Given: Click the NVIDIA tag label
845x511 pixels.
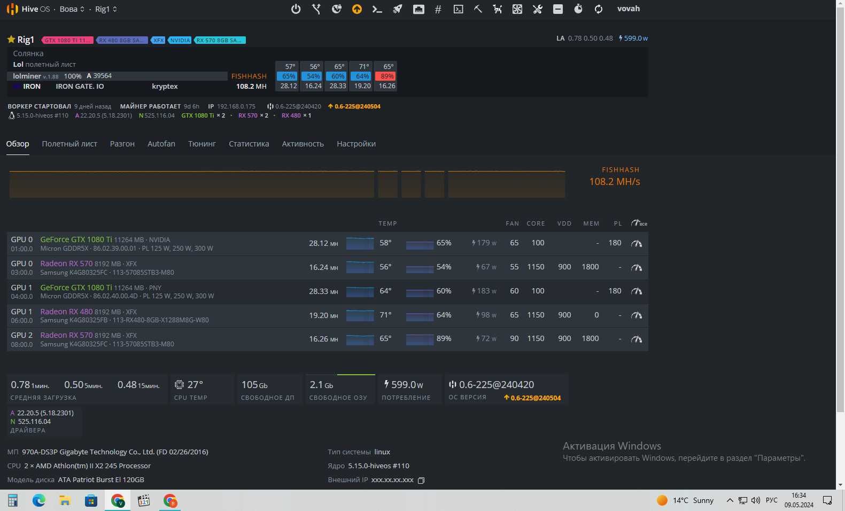Looking at the screenshot, I should 180,40.
